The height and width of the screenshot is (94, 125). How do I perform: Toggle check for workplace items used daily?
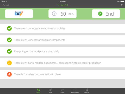(x=9, y=51)
